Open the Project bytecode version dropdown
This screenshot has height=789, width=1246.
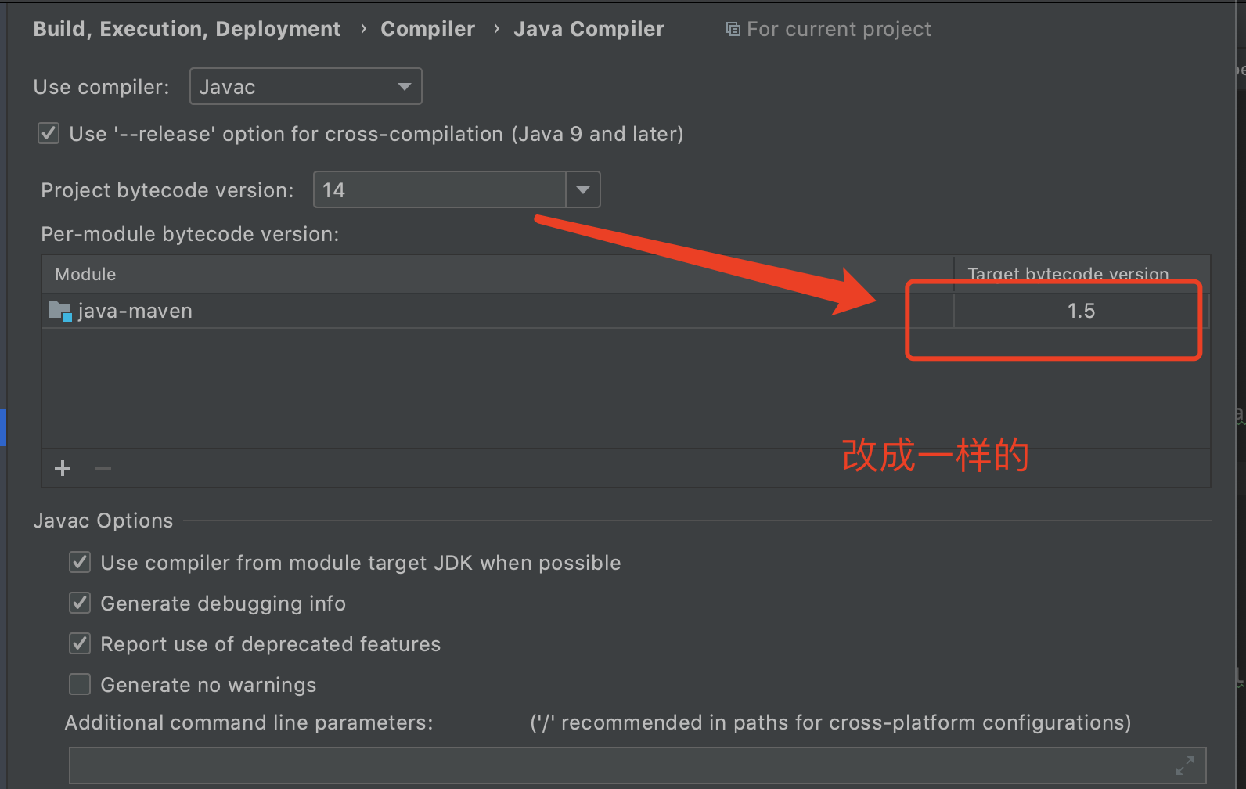tap(582, 189)
